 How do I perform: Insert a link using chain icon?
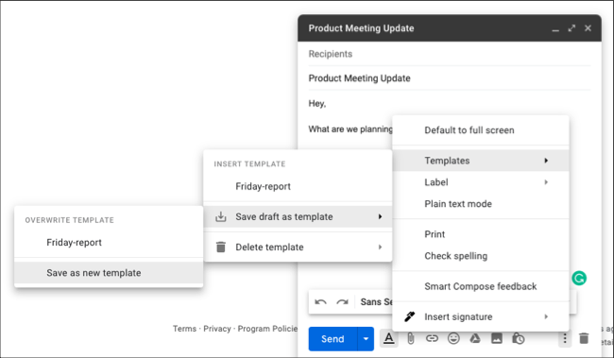[432, 338]
